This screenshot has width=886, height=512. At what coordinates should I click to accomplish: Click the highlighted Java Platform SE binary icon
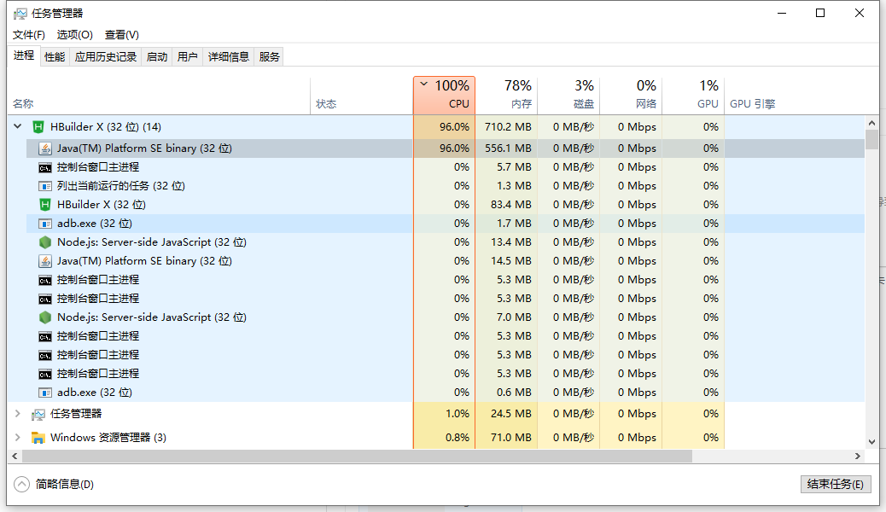(45, 148)
